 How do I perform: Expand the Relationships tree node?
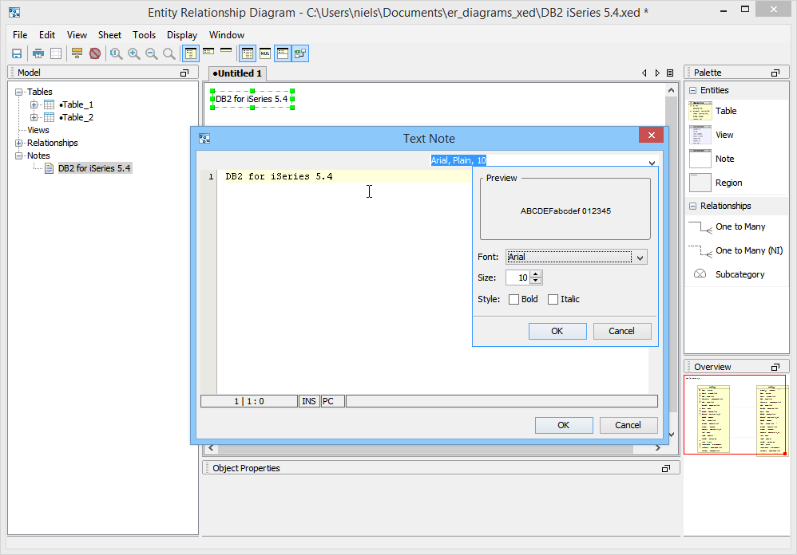[x=19, y=143]
